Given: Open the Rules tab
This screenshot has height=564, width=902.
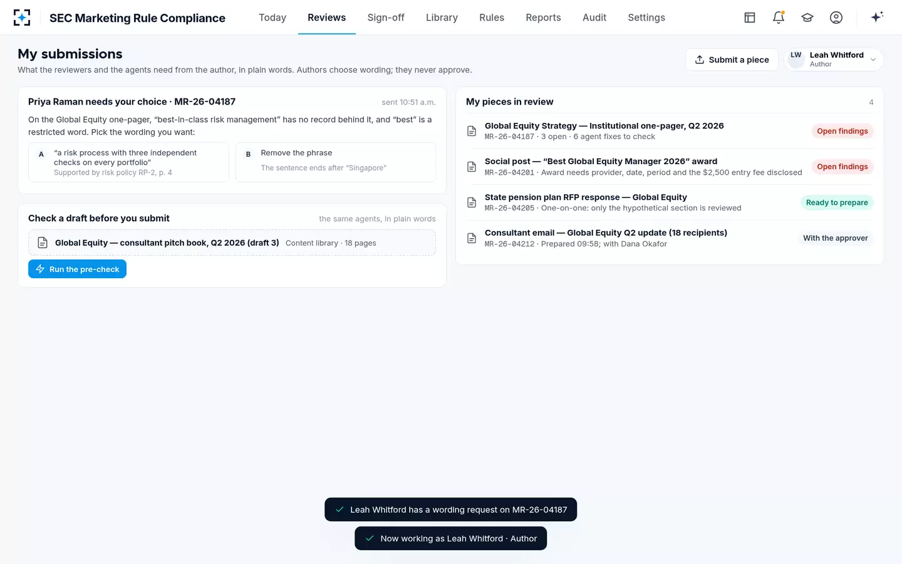Looking at the screenshot, I should click(492, 18).
